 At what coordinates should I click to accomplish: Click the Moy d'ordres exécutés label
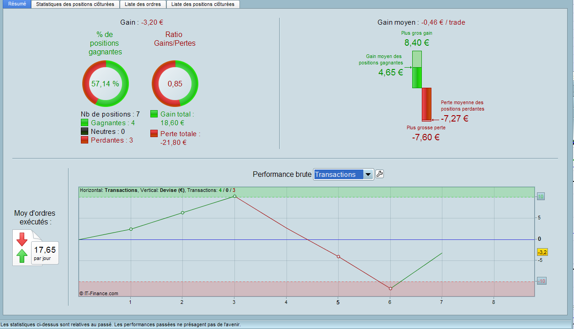click(x=35, y=218)
